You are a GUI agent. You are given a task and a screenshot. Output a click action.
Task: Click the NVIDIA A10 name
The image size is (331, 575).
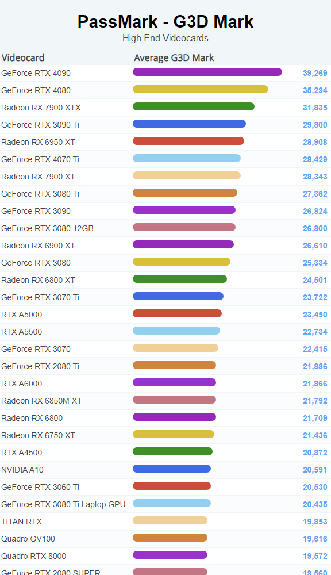pyautogui.click(x=22, y=469)
